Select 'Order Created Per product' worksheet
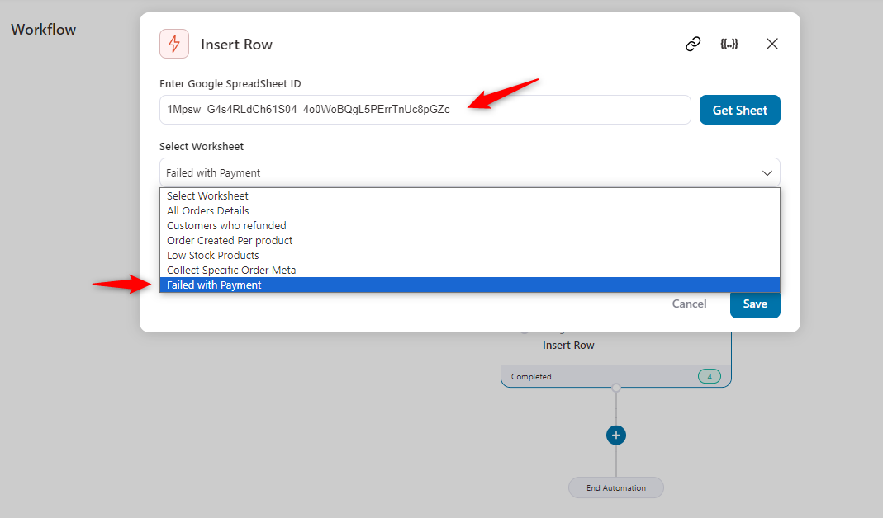This screenshot has height=518, width=883. coord(470,240)
